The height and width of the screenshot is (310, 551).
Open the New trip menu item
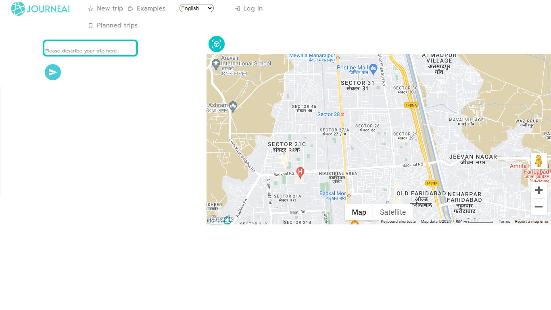106,8
